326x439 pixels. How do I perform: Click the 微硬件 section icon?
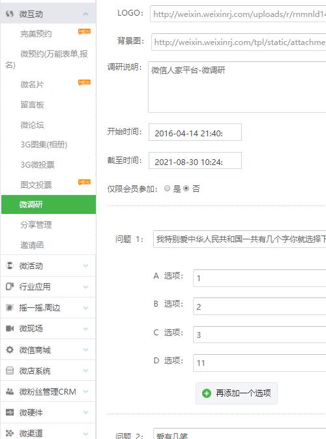click(10, 412)
